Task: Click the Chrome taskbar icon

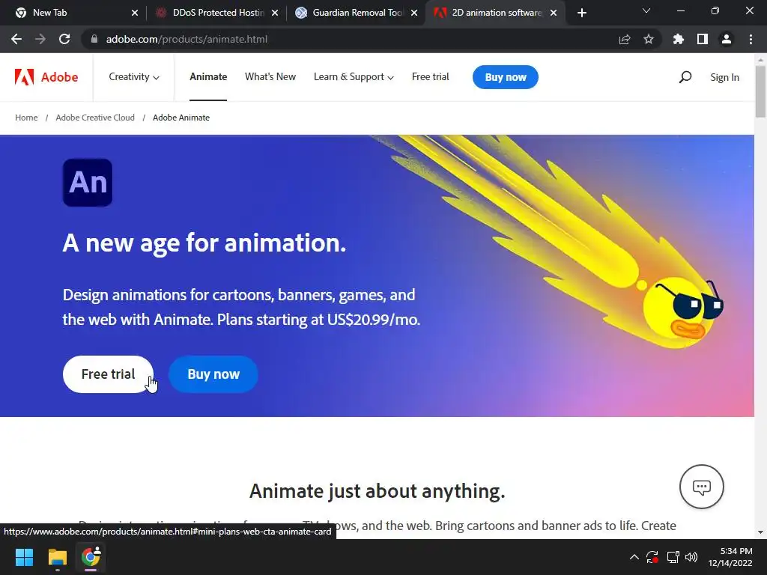Action: (91, 557)
